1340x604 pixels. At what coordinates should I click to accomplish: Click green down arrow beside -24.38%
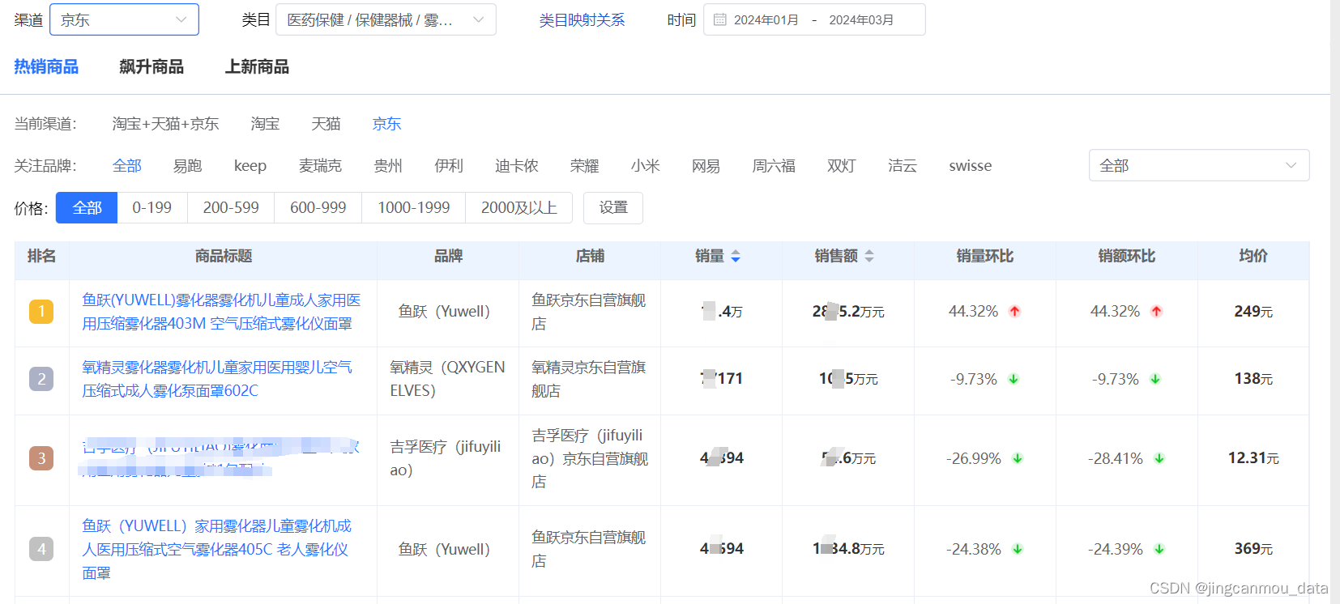[1018, 549]
